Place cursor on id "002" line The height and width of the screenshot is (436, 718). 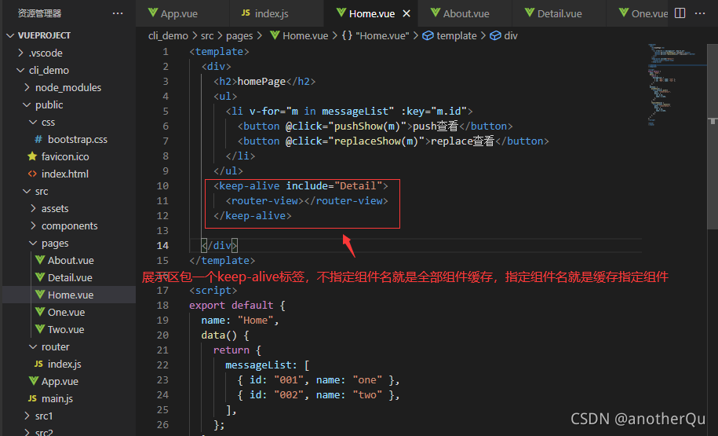[319, 395]
